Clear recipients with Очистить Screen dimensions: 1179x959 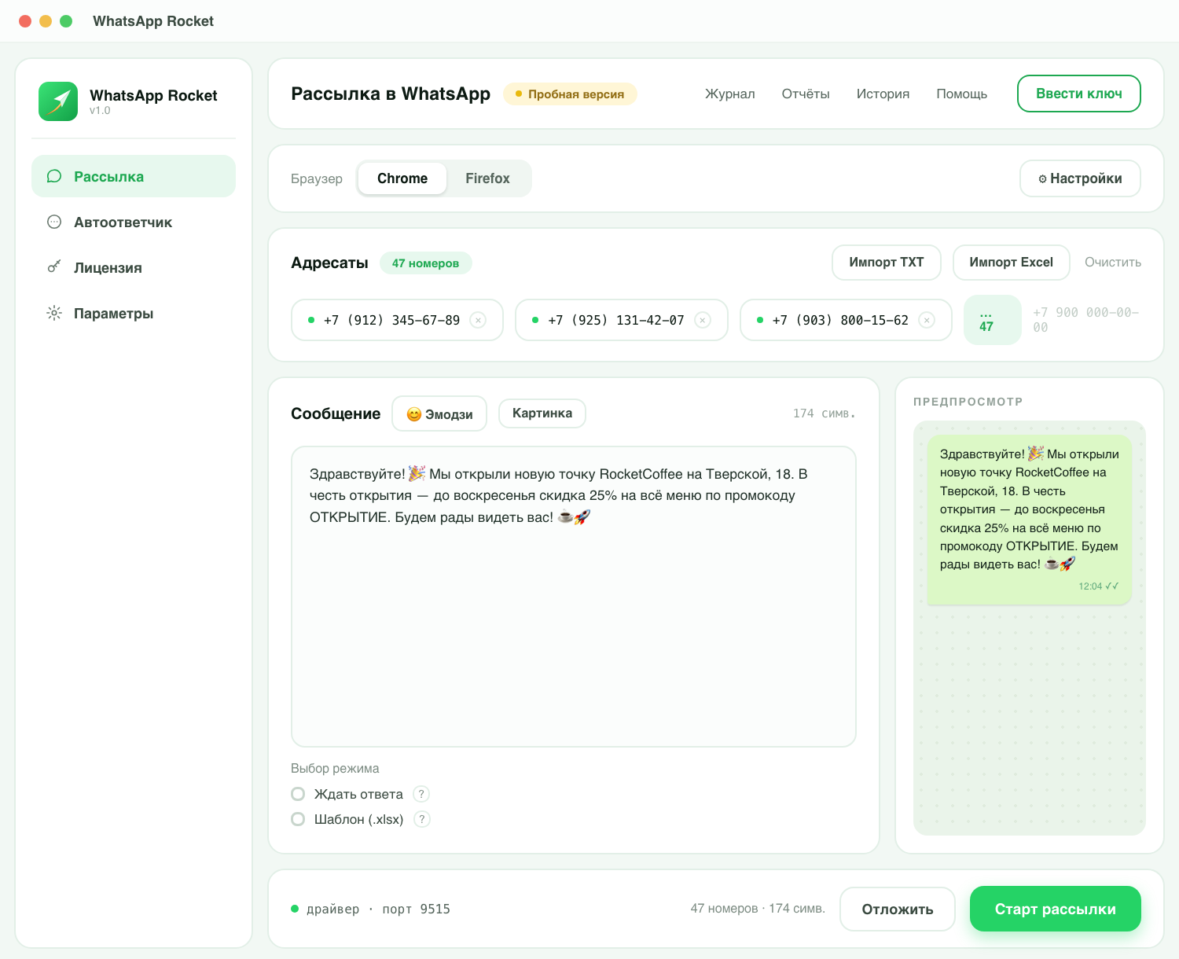pos(1113,263)
